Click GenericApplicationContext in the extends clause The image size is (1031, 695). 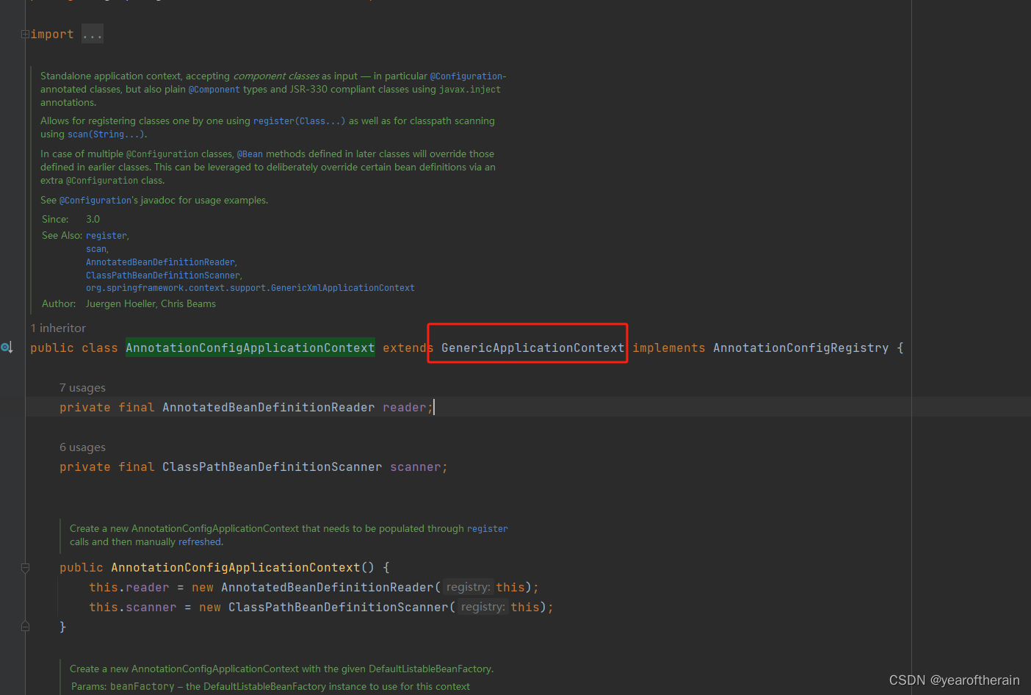[x=533, y=348]
